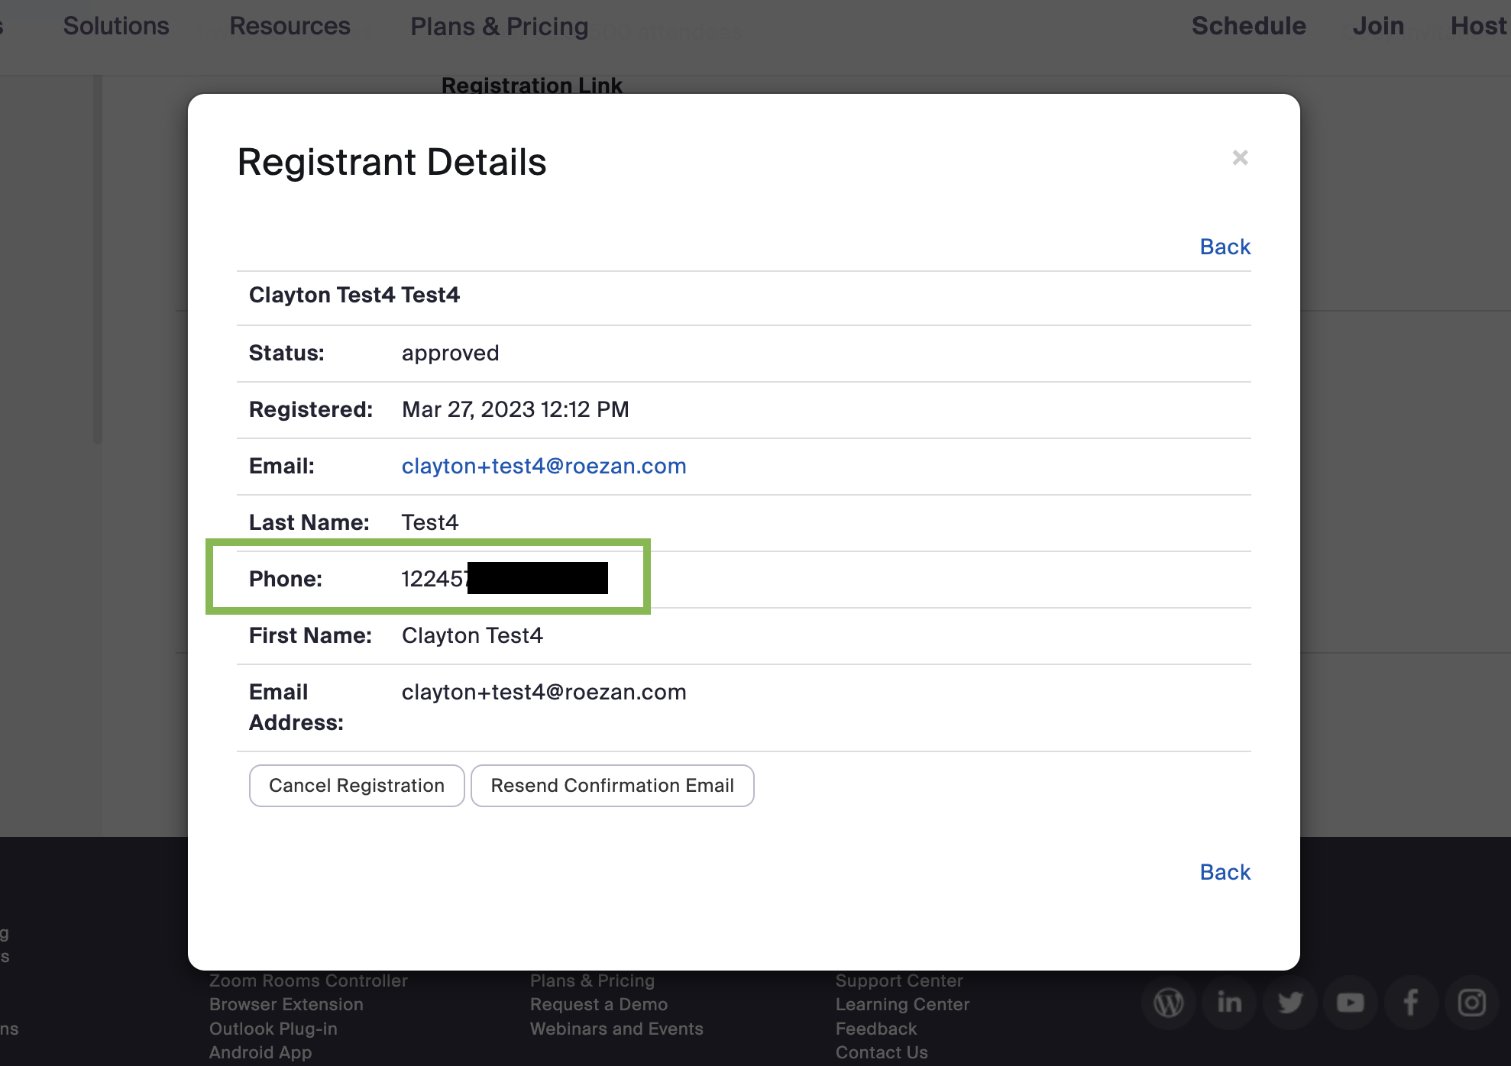
Task: Click the top Back link
Action: click(x=1225, y=247)
